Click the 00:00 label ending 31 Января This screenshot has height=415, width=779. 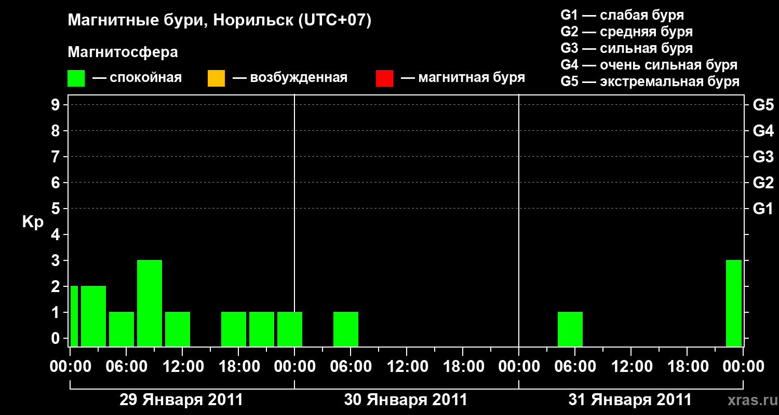(744, 367)
